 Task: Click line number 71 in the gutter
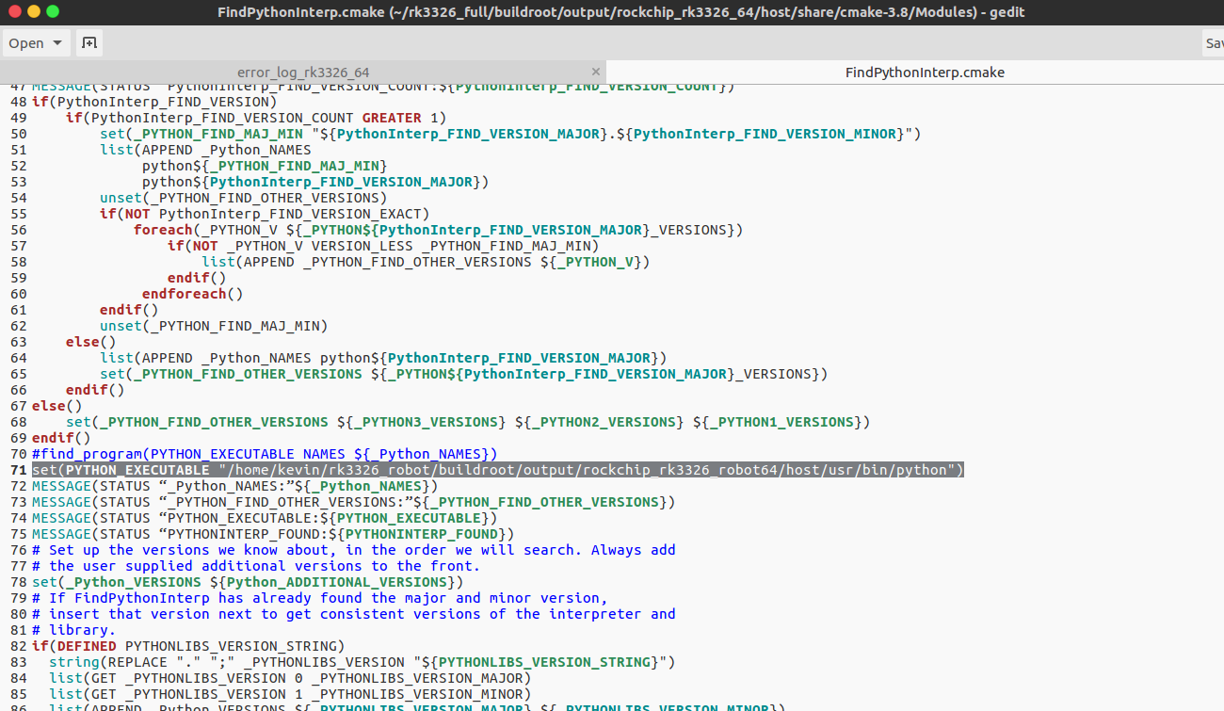coord(19,470)
